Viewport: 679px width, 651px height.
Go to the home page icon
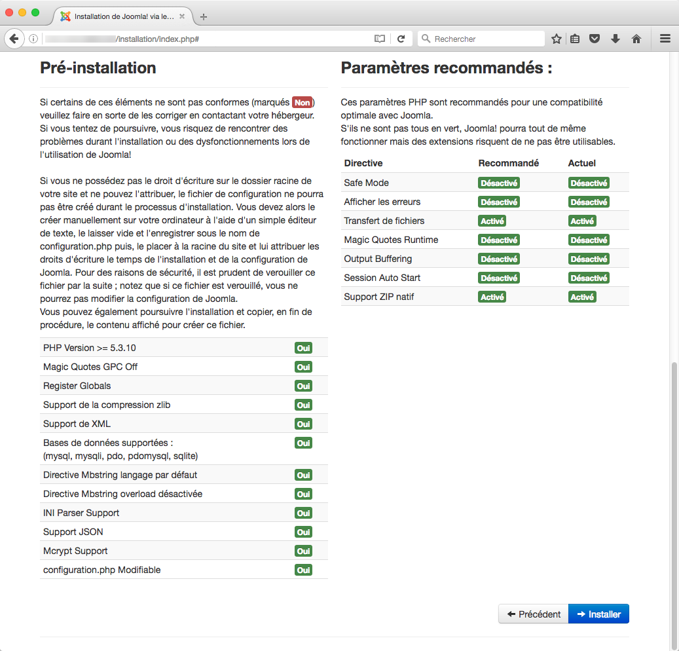636,39
